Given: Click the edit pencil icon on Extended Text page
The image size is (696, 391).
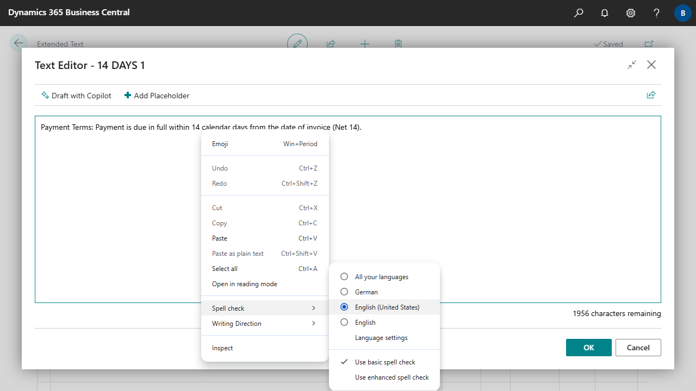Looking at the screenshot, I should coord(297,44).
